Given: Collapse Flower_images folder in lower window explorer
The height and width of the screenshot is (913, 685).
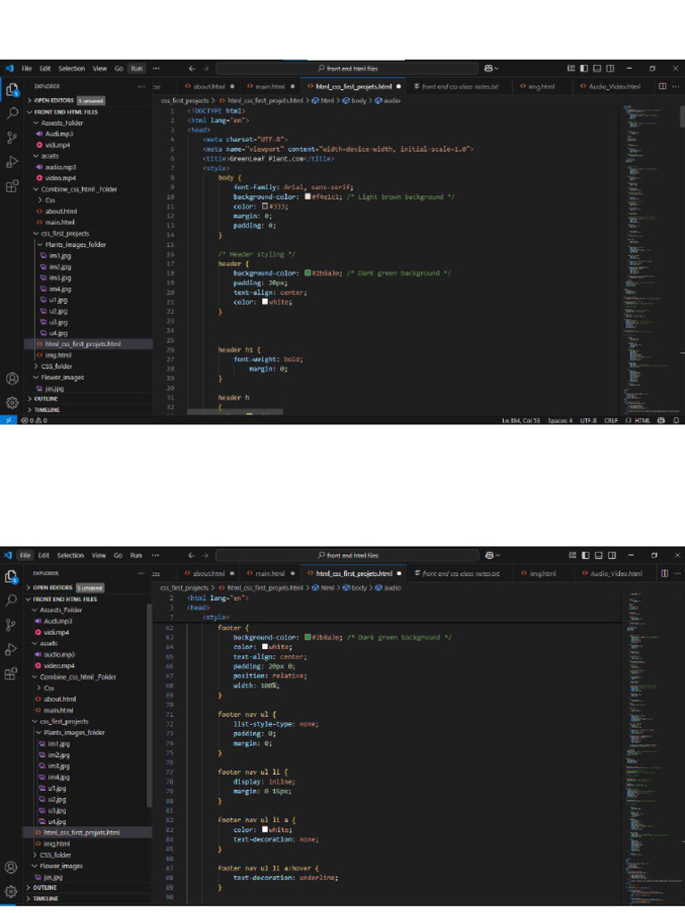Looking at the screenshot, I should coord(57,866).
